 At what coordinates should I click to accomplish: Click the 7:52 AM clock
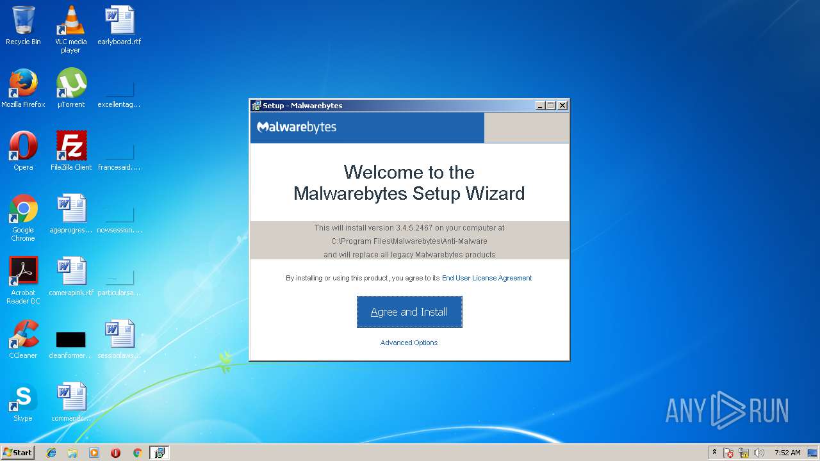[x=787, y=453]
